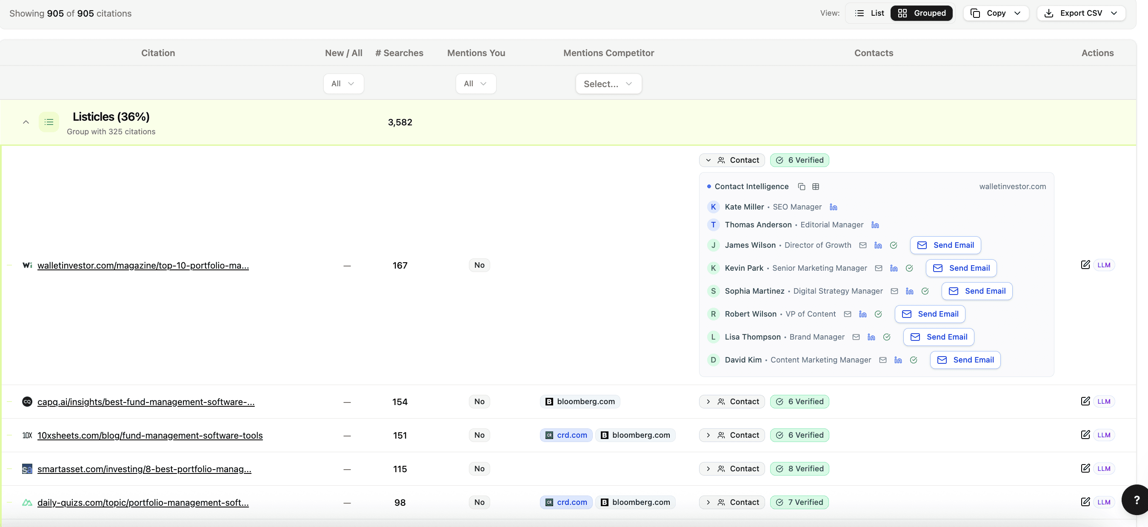Image resolution: width=1148 pixels, height=527 pixels.
Task: Open Kate Miller's LinkedIn profile icon
Action: [834, 207]
